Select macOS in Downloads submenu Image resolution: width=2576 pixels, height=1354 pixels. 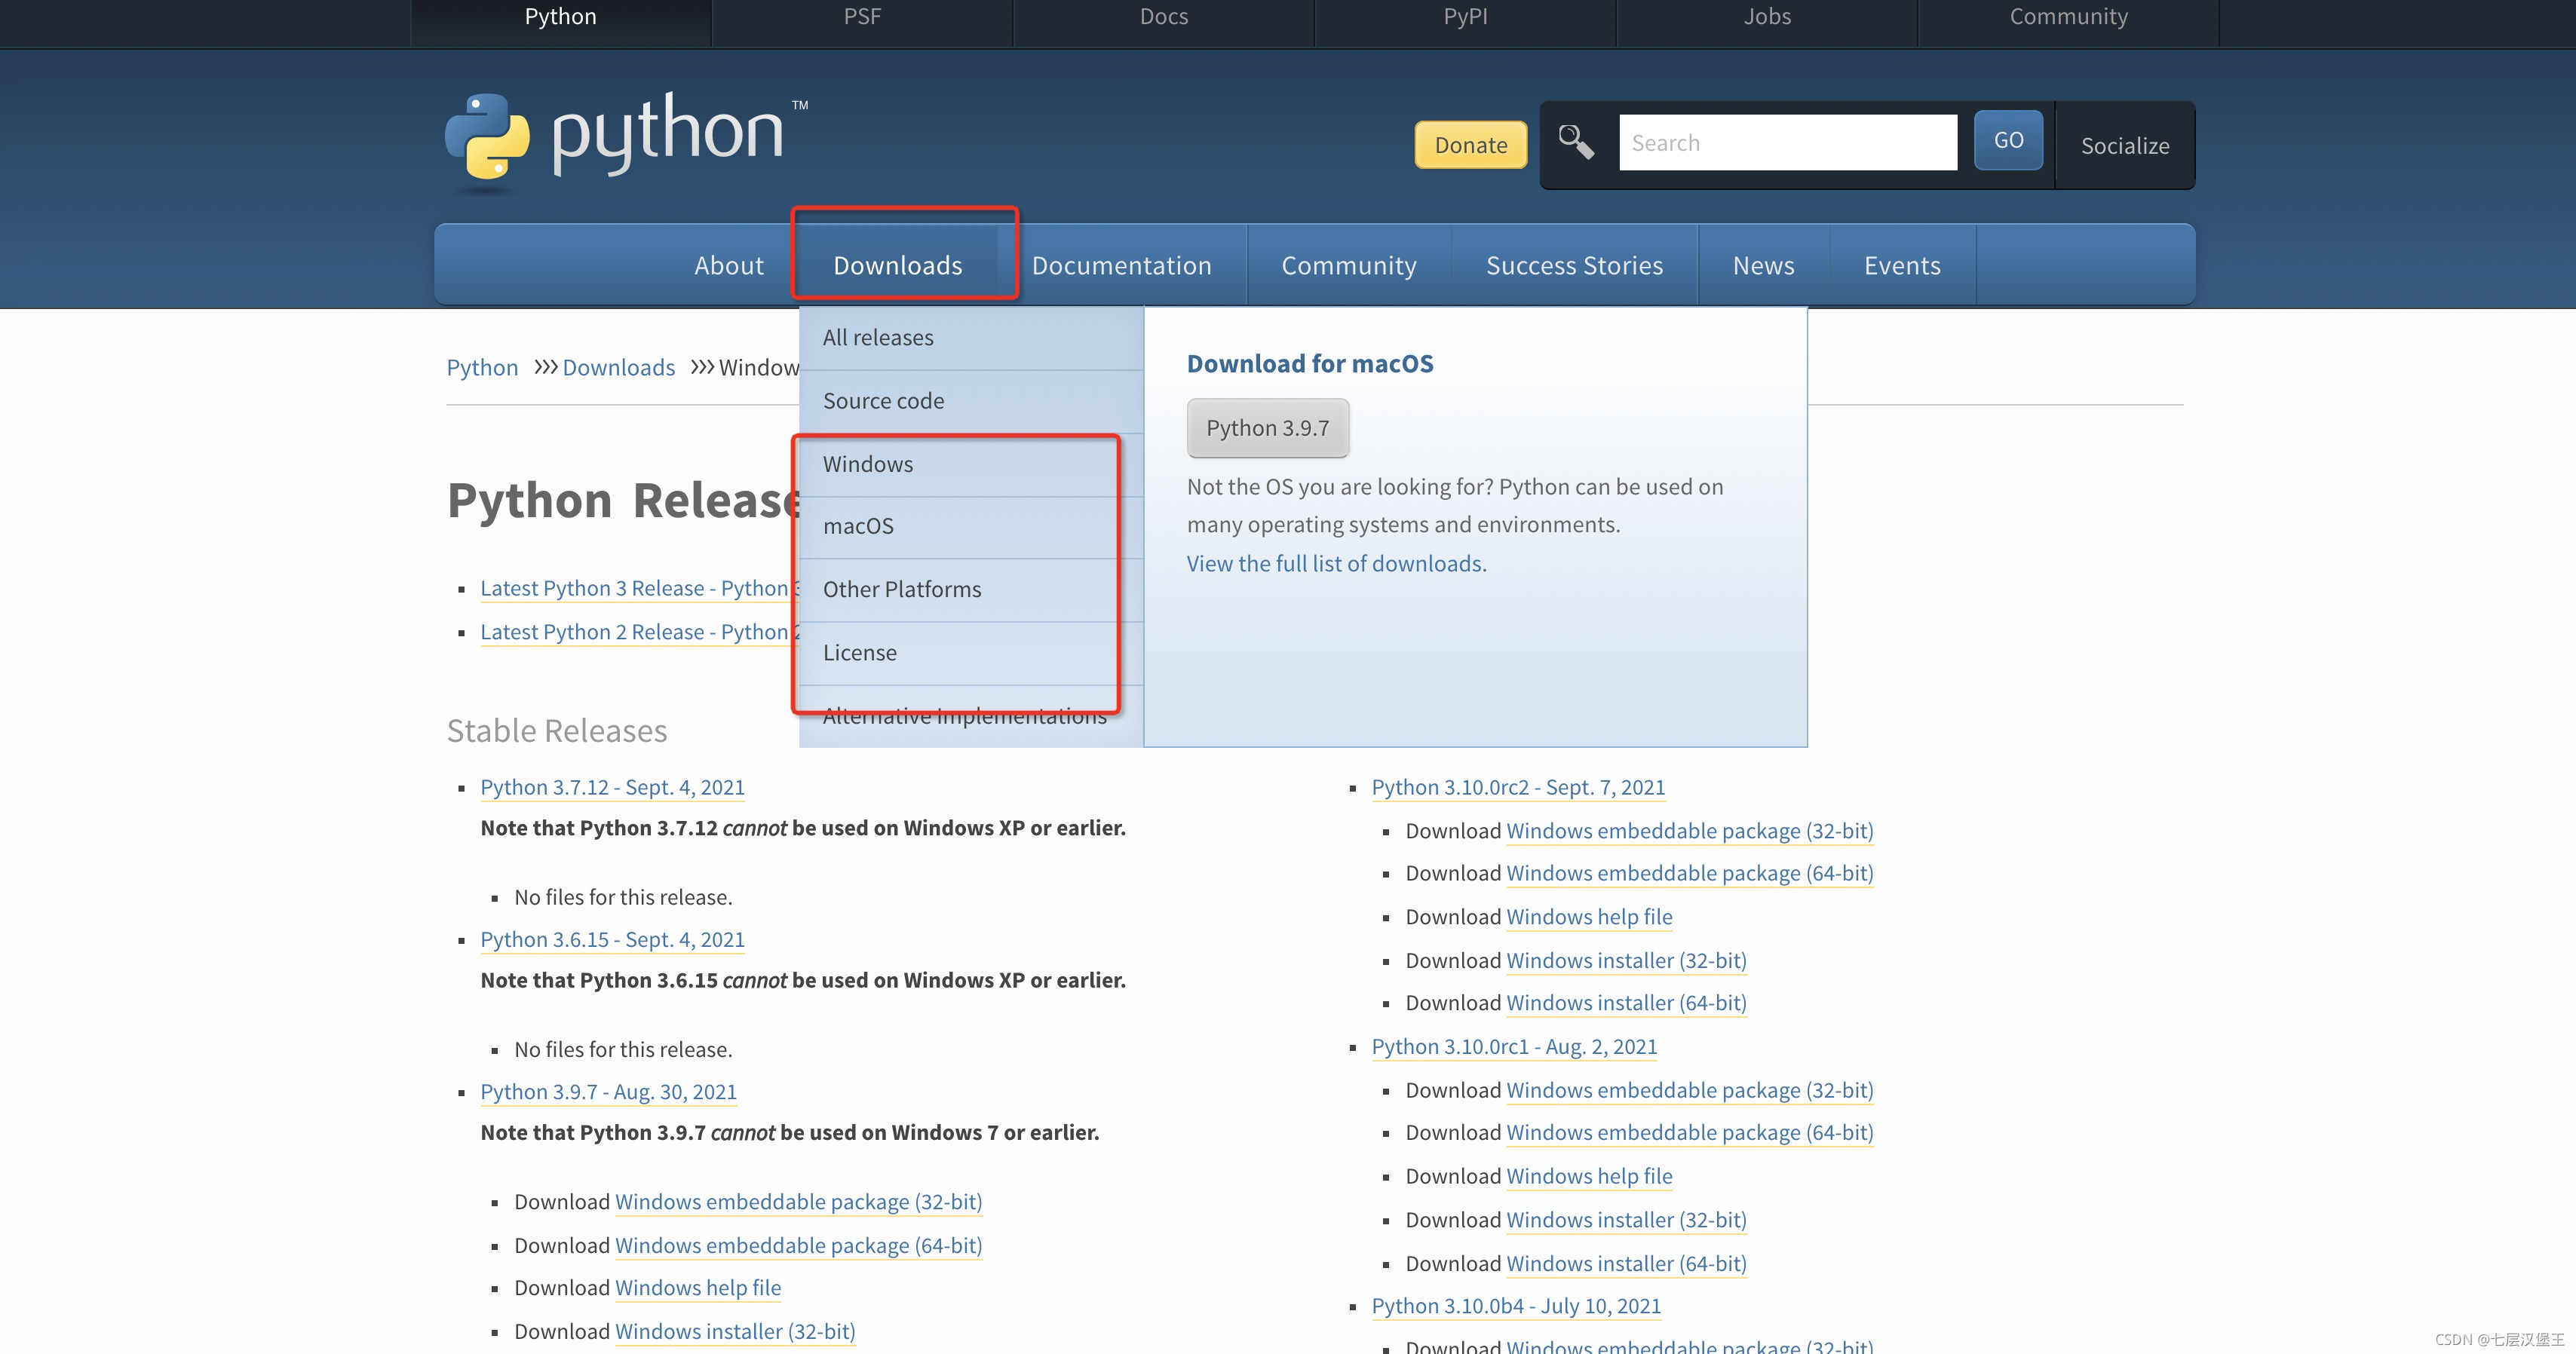pos(858,526)
